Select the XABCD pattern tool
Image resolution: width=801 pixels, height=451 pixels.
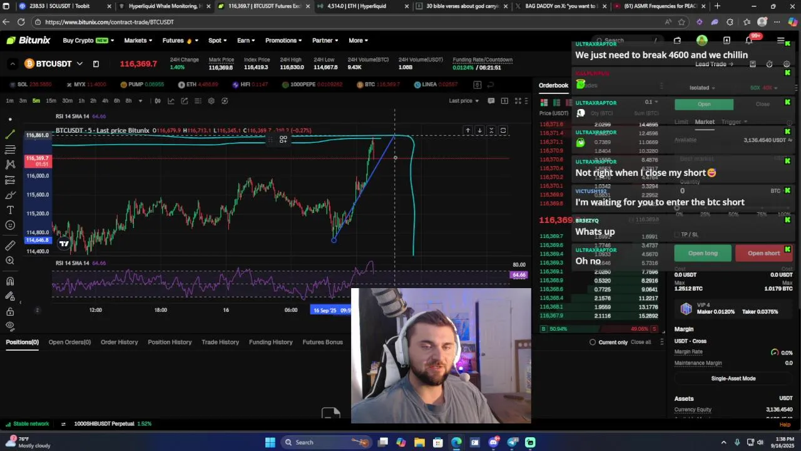10,165
